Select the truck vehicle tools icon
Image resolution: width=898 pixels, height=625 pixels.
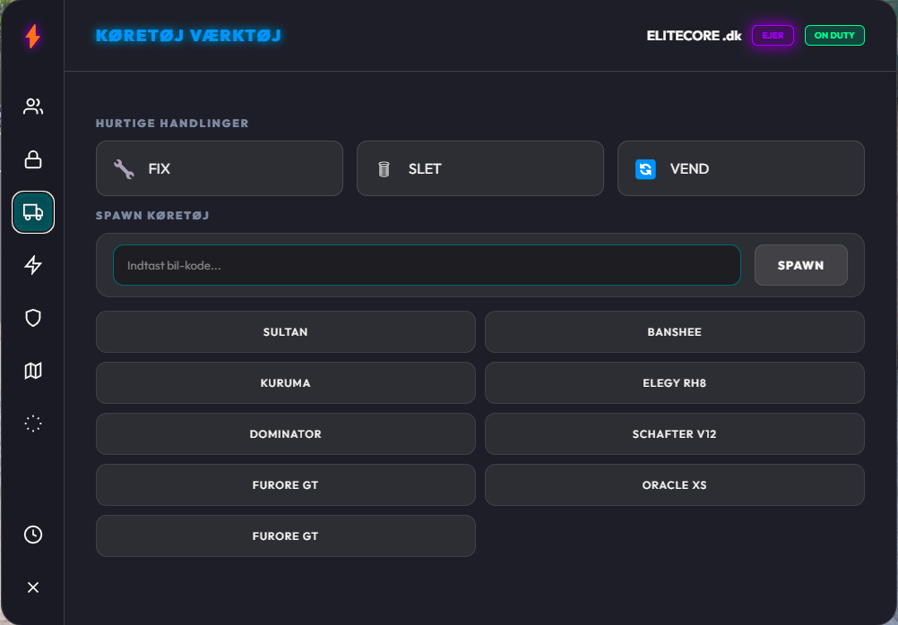[32, 212]
